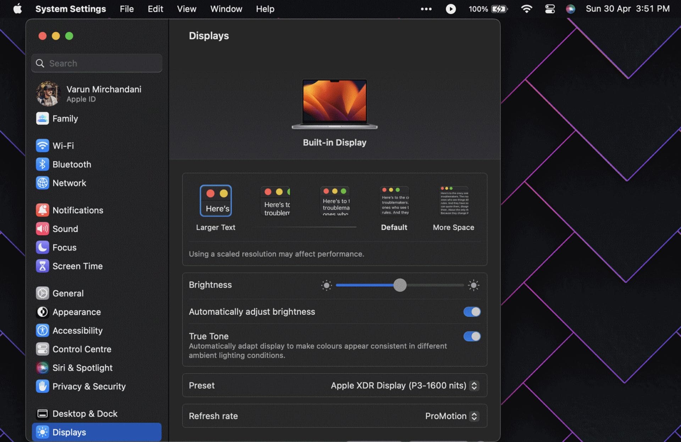Select the Focus moon icon
The height and width of the screenshot is (442, 681).
tap(42, 247)
